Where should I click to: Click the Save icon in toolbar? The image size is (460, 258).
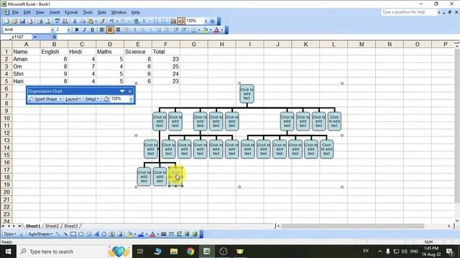(x=22, y=21)
